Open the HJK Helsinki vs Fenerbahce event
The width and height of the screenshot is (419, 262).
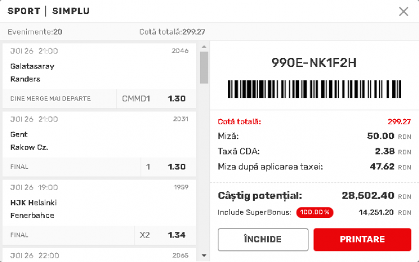(x=99, y=203)
